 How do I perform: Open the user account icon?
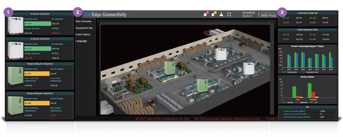pyautogui.click(x=222, y=15)
